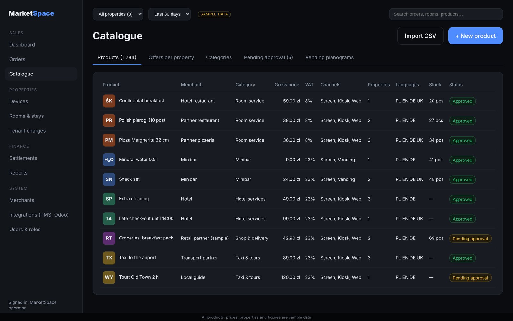Go to Merchants page

(x=41, y=200)
